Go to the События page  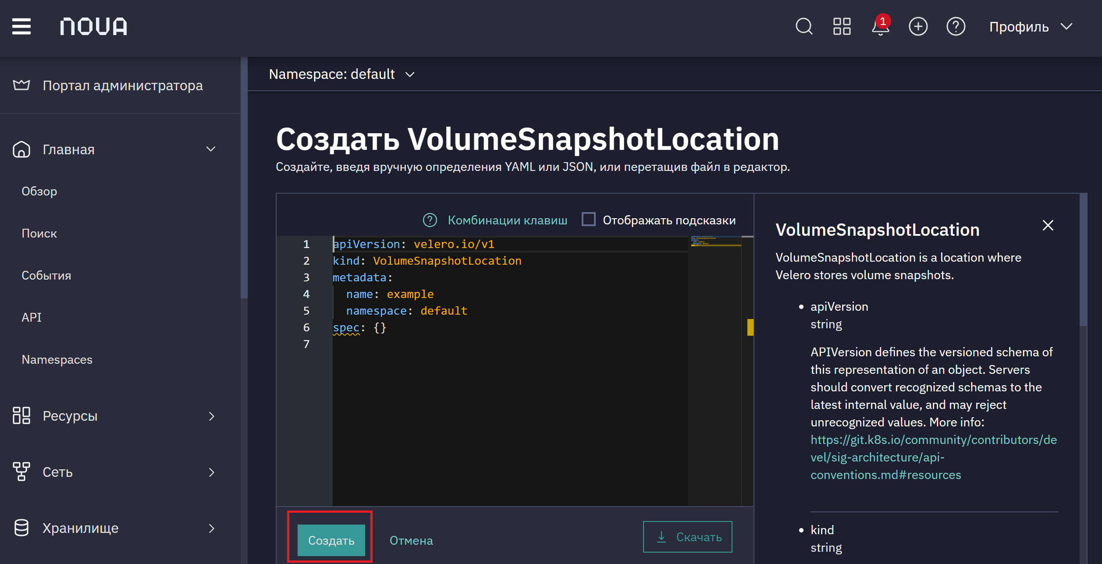click(x=46, y=275)
